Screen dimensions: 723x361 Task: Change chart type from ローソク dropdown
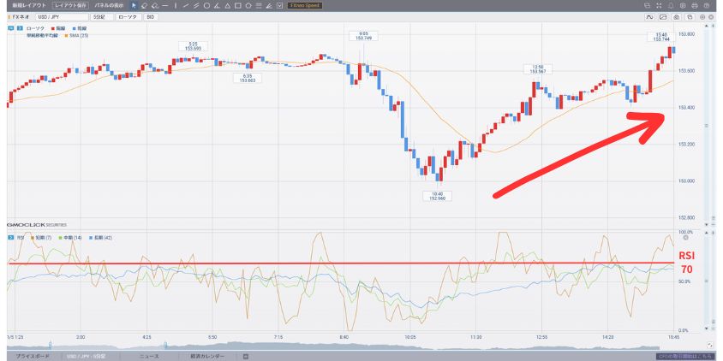tap(128, 16)
